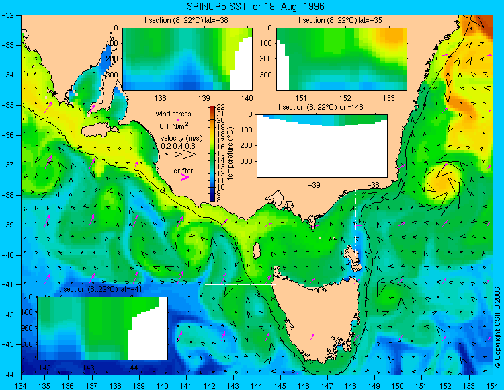
Task: Click the 150 longitude tick label
Action: 398,385
